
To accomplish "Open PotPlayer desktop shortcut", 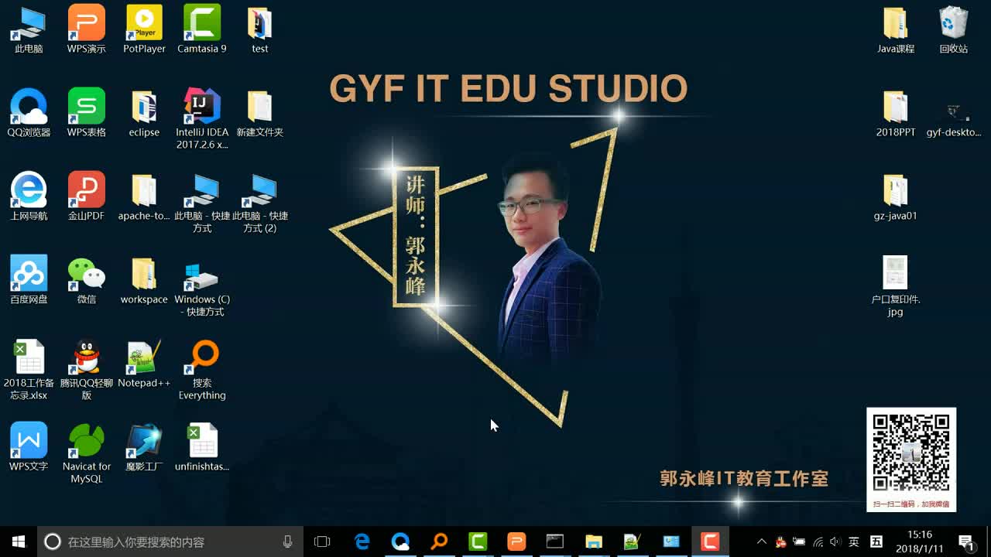I will pos(145,29).
